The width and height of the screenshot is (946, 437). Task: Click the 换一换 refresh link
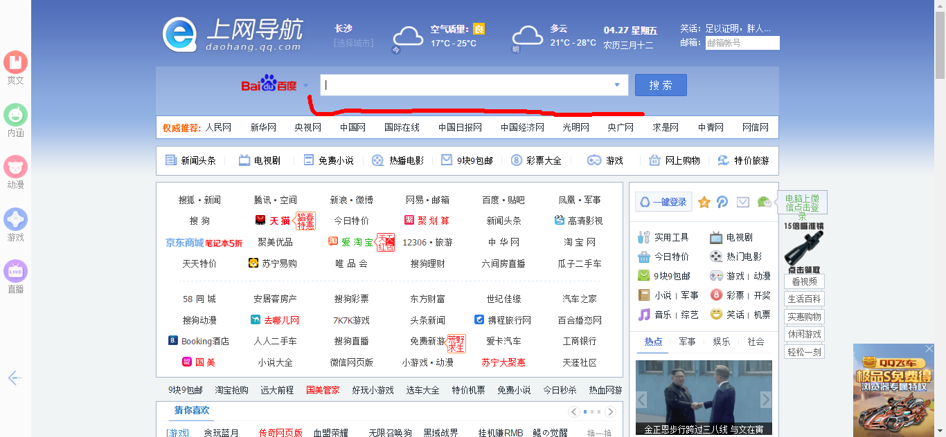(x=599, y=433)
